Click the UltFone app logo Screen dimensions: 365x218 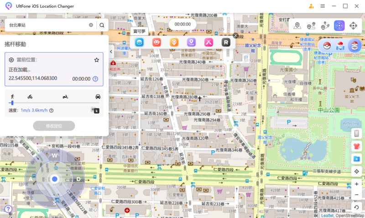click(x=9, y=6)
